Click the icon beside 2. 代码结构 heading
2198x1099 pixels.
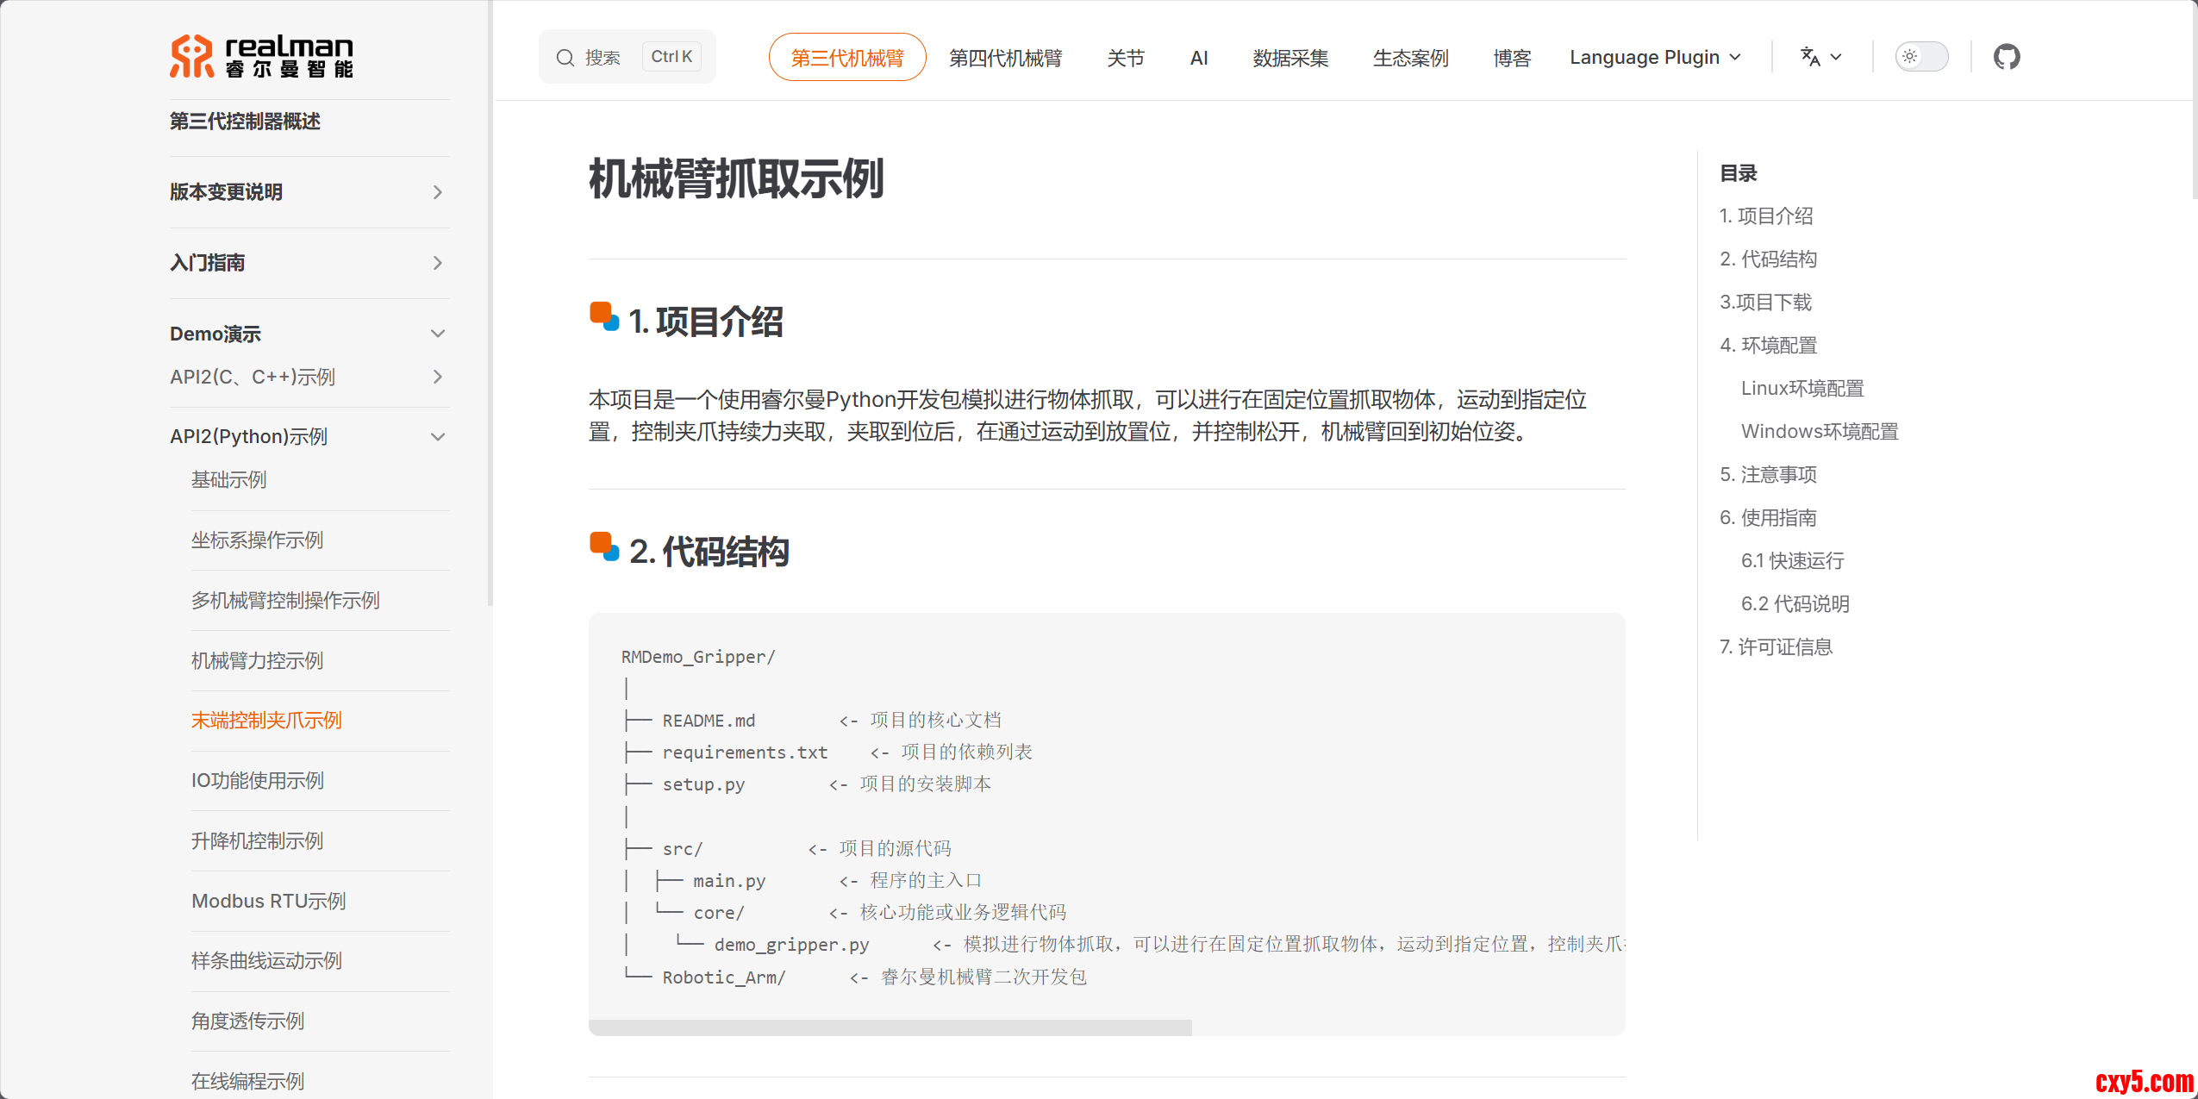pos(604,546)
